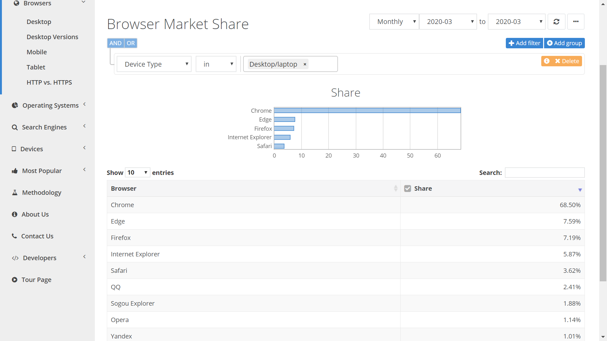Open the HTTP vs. HTTPS page
607x341 pixels.
(49, 82)
